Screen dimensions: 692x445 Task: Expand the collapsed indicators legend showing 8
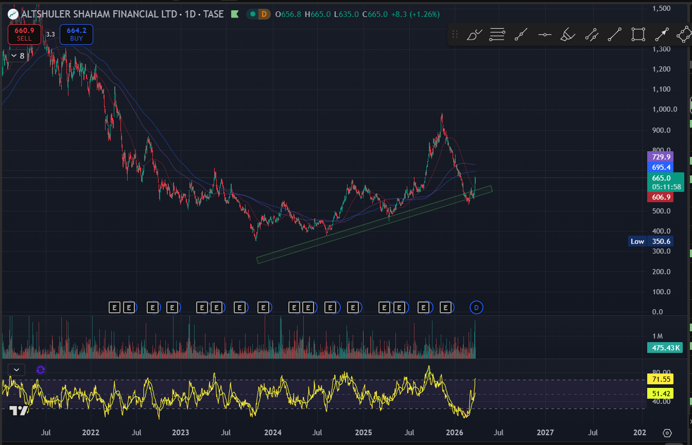(x=18, y=56)
